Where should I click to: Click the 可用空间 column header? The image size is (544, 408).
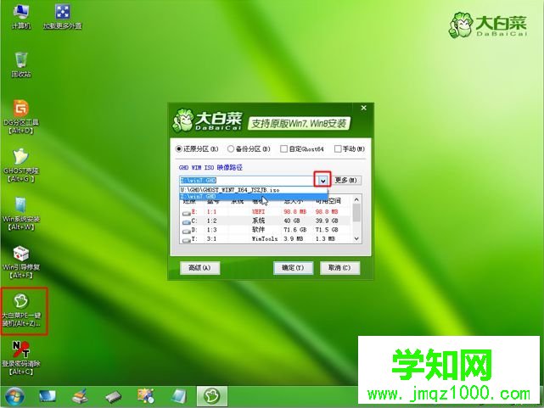(328, 201)
